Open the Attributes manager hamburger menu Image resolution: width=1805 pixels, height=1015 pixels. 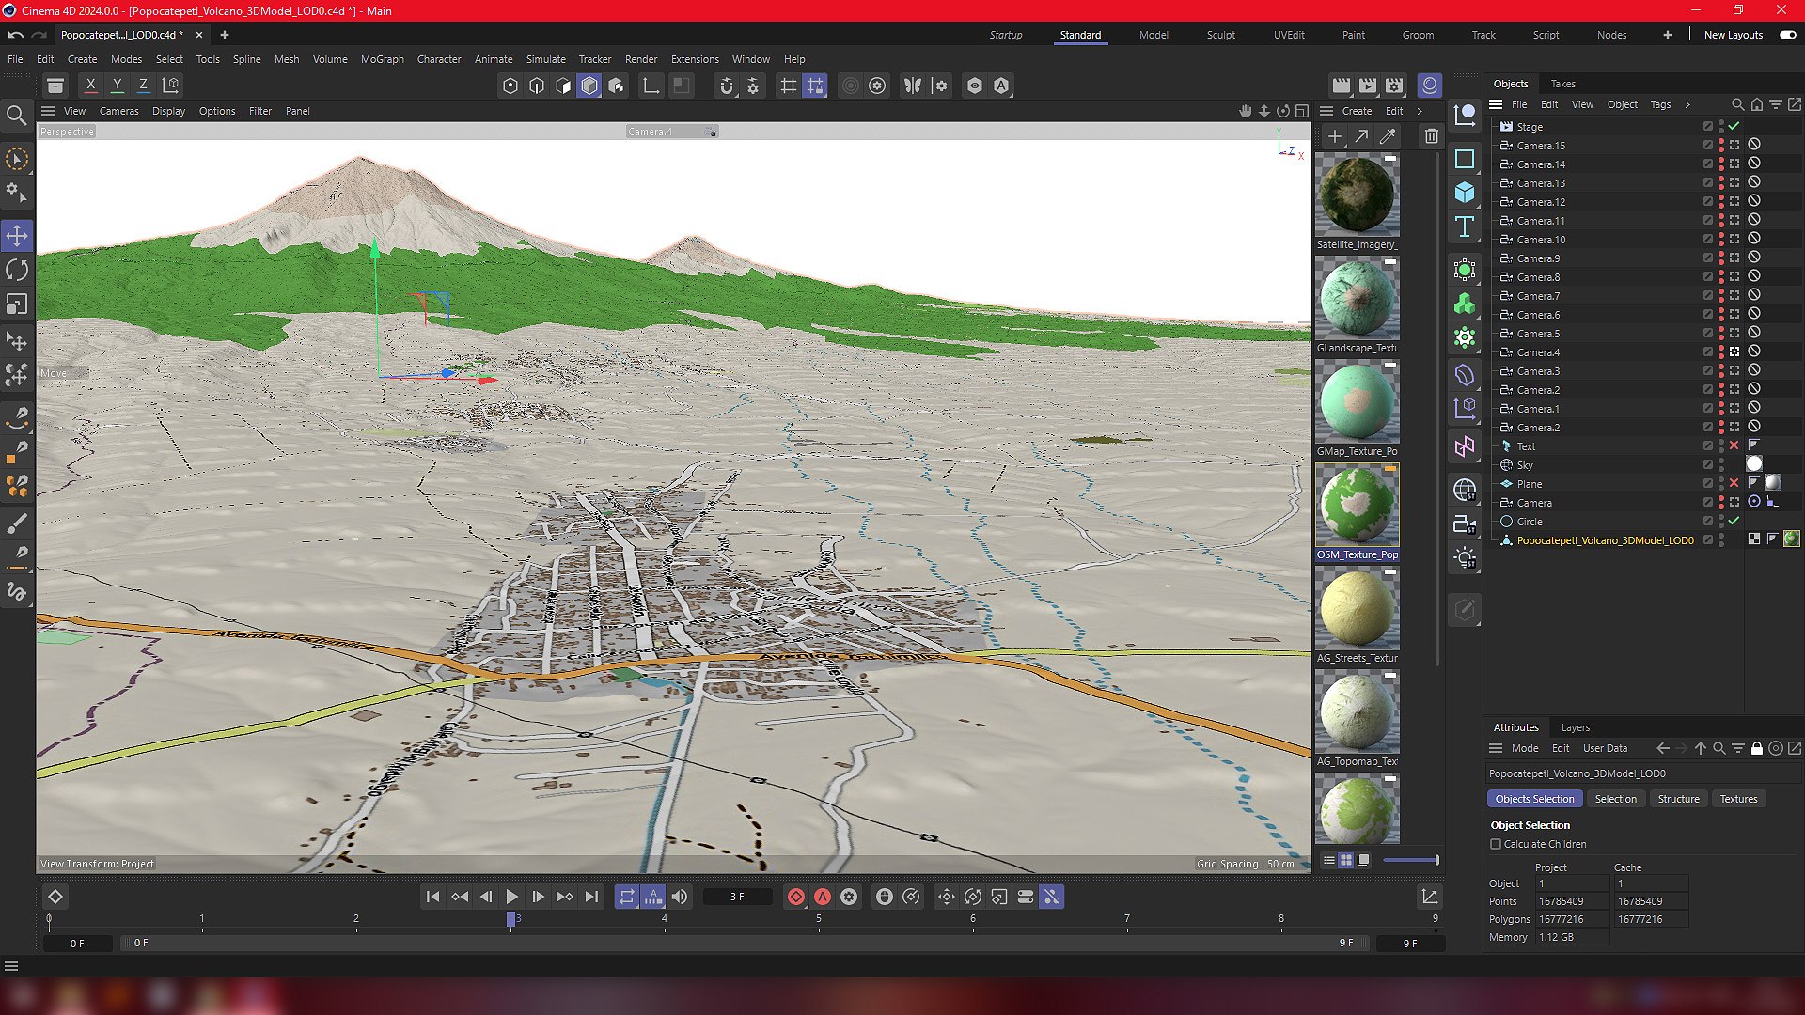coord(1496,749)
